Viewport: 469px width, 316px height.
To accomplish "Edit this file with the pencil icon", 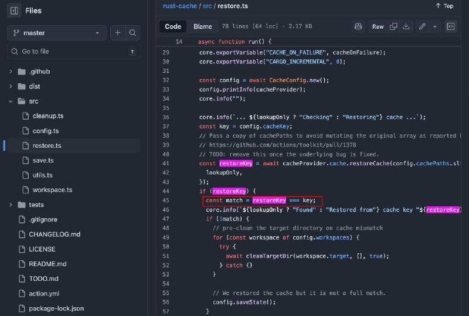I will click(x=422, y=26).
